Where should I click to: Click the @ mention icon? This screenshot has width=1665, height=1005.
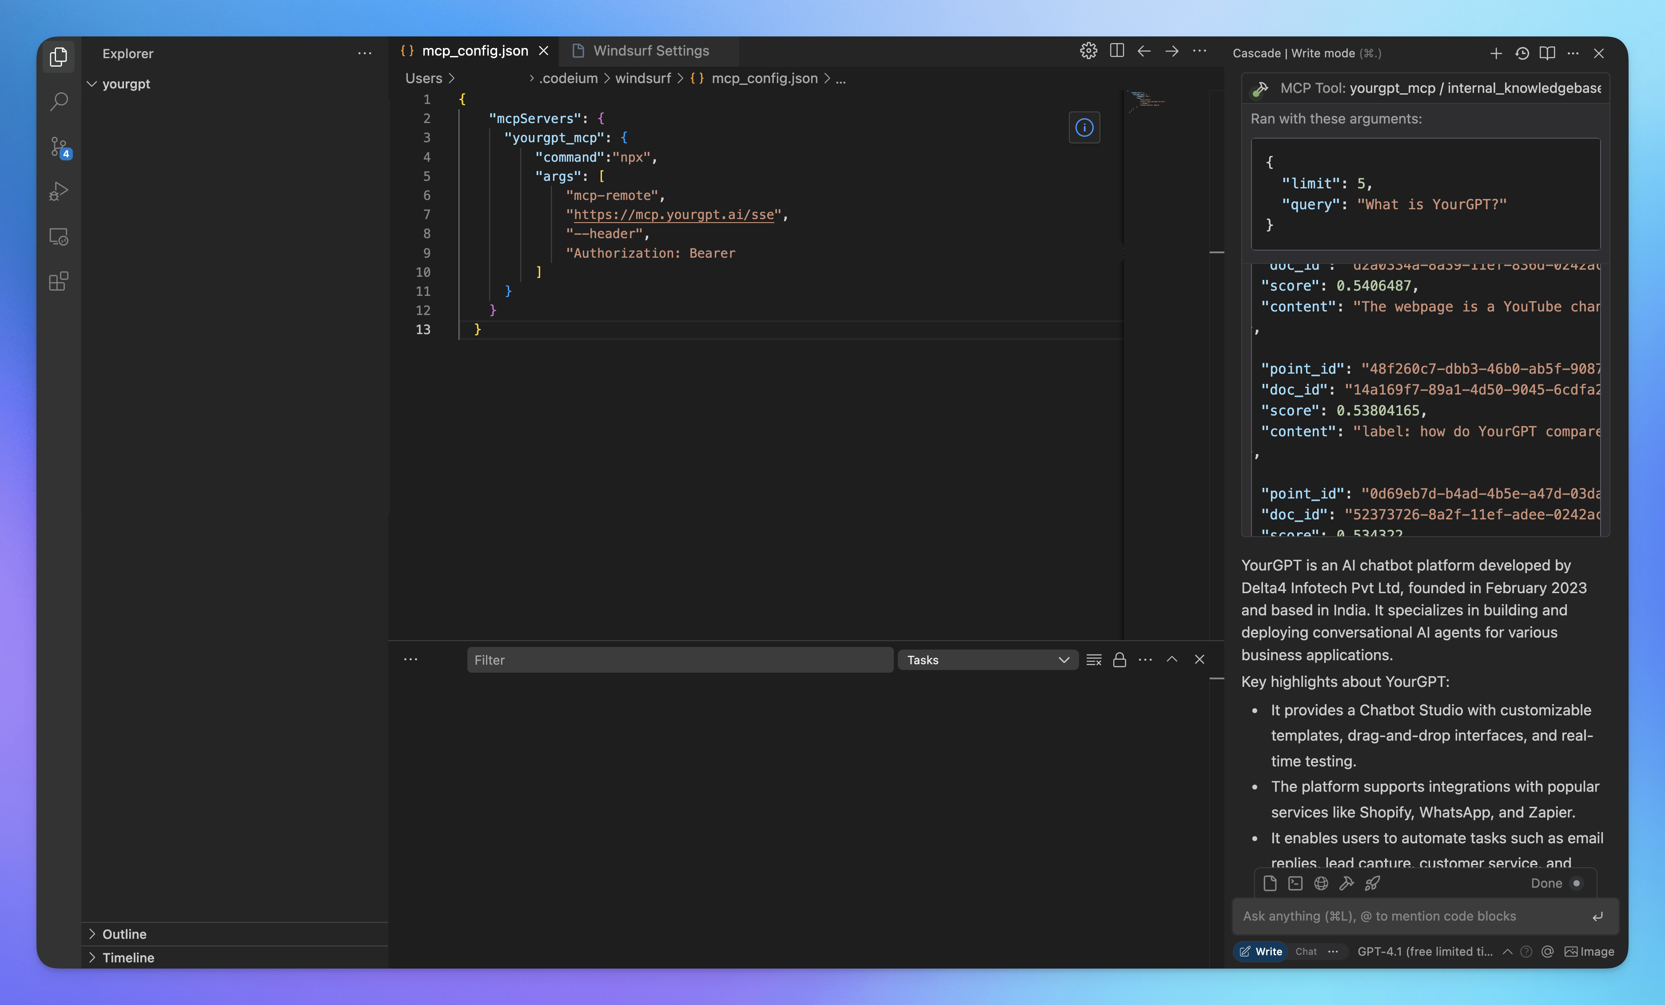click(1547, 952)
